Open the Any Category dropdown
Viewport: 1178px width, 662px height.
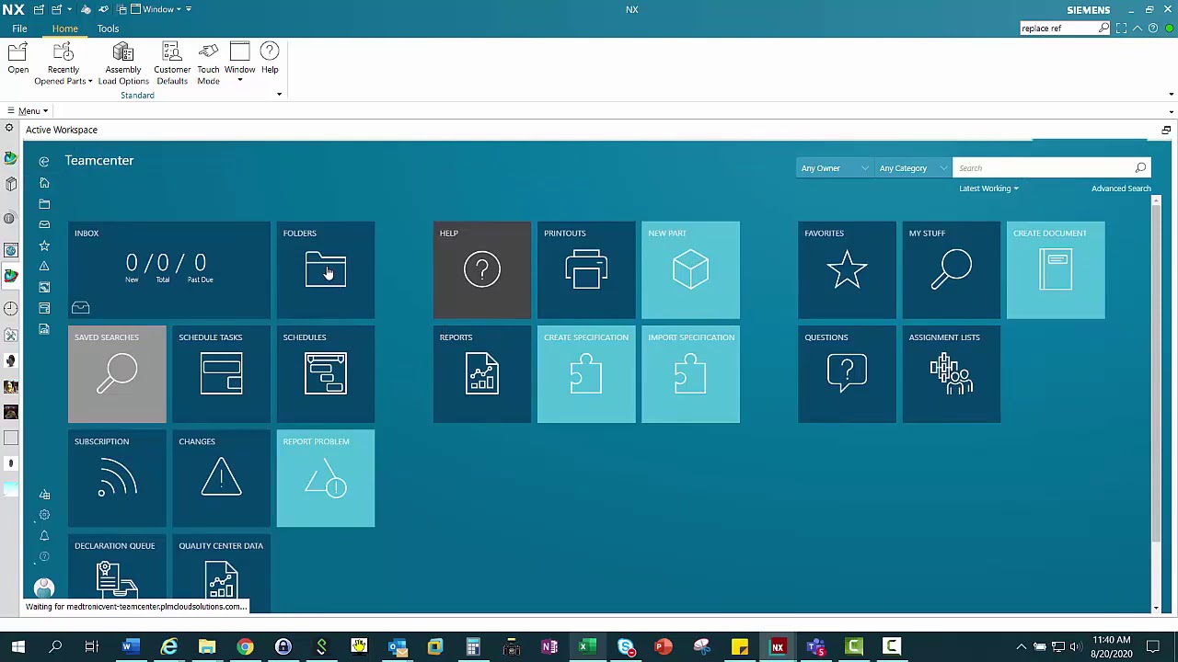coord(912,168)
